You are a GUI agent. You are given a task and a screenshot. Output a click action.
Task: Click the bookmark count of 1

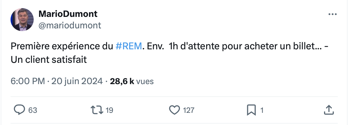point(262,110)
